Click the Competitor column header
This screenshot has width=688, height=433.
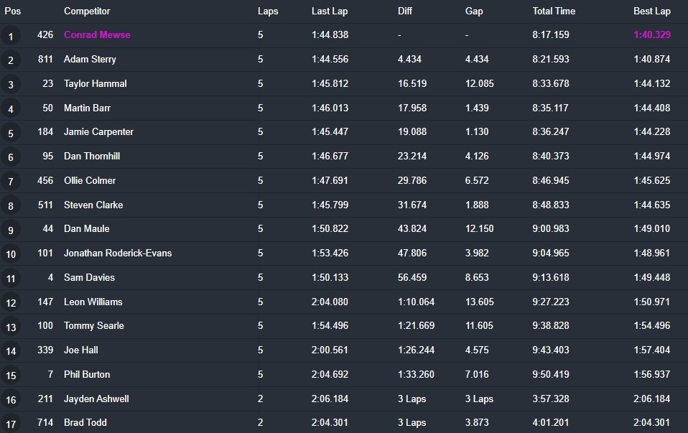[x=87, y=11]
